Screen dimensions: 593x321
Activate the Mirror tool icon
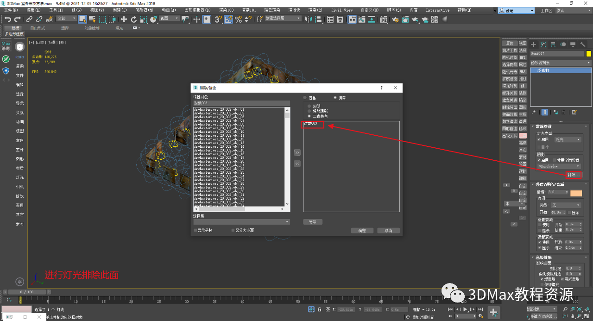(x=308, y=19)
